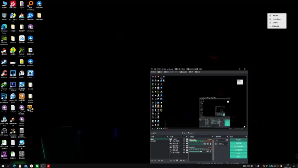Click the dark topmost button in Controls

click(x=238, y=140)
